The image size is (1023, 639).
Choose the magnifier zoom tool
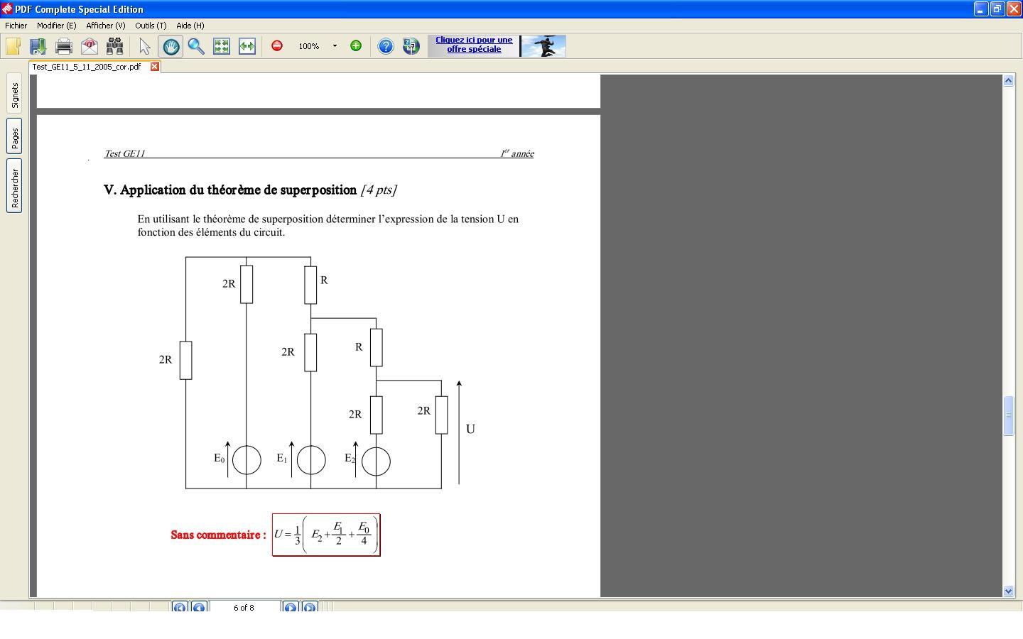(196, 46)
